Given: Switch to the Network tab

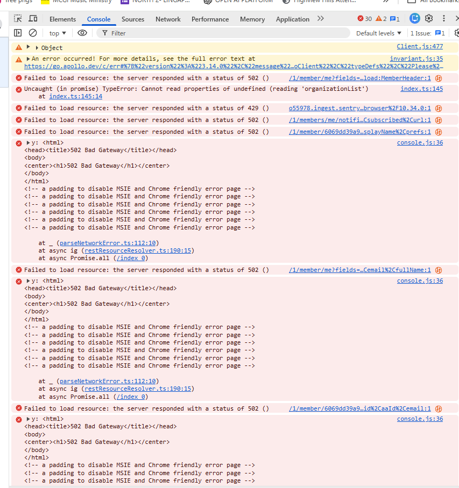Looking at the screenshot, I should point(168,19).
